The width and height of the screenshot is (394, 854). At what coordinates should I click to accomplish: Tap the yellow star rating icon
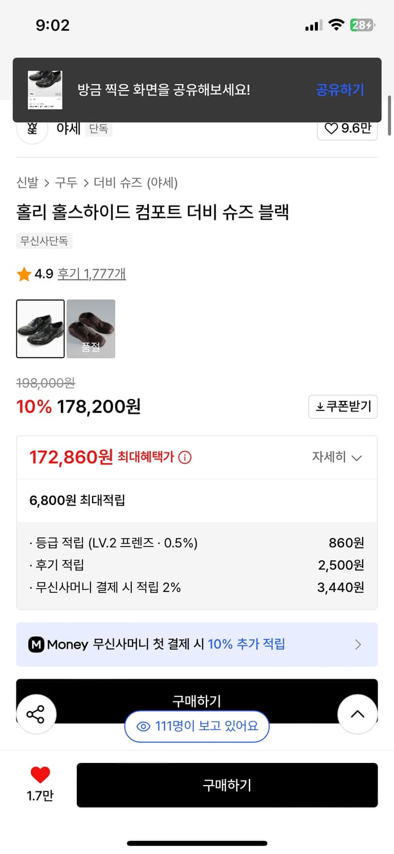[23, 274]
